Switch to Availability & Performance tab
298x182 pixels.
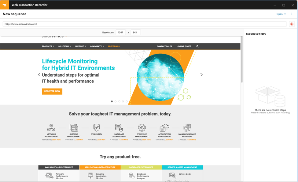59,167
